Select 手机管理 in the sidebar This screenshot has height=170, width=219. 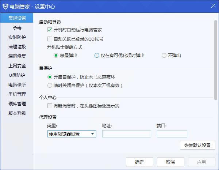tap(17, 94)
